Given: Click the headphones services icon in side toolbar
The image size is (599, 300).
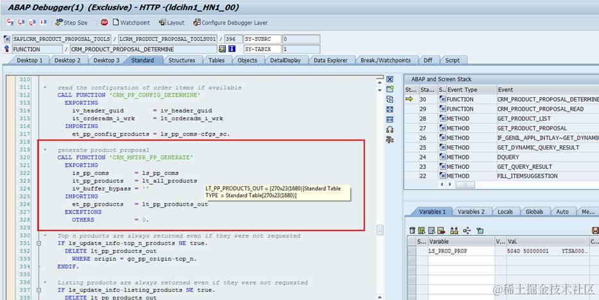Looking at the screenshot, I should pos(390,130).
